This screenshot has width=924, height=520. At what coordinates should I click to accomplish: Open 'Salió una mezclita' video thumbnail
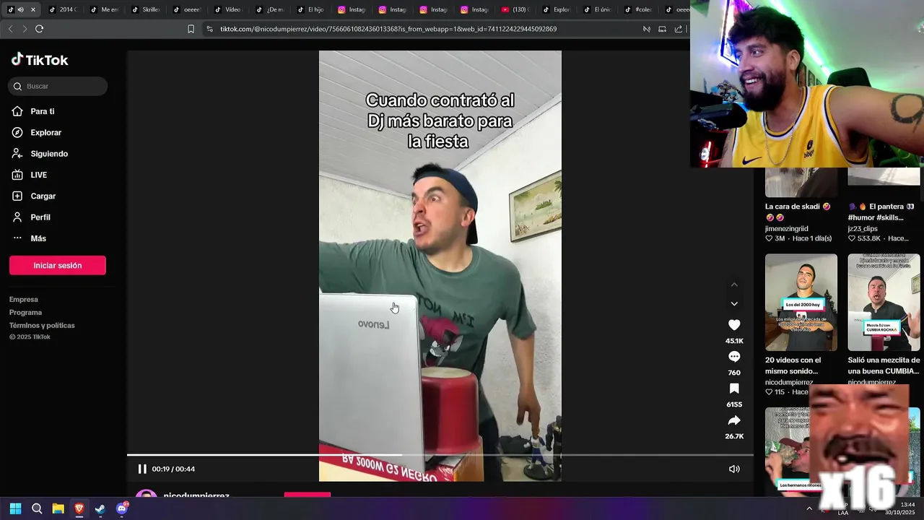[884, 302]
